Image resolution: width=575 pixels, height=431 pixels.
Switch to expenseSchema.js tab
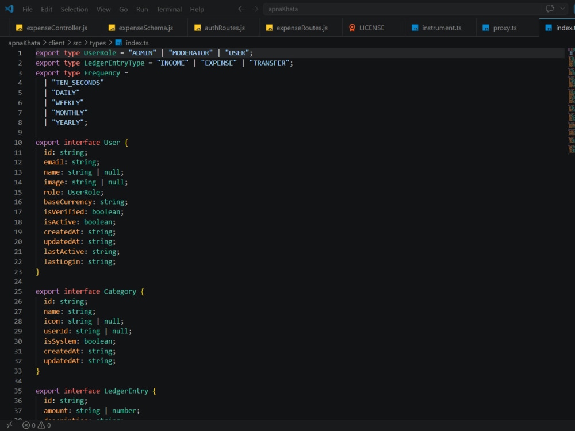coord(145,28)
